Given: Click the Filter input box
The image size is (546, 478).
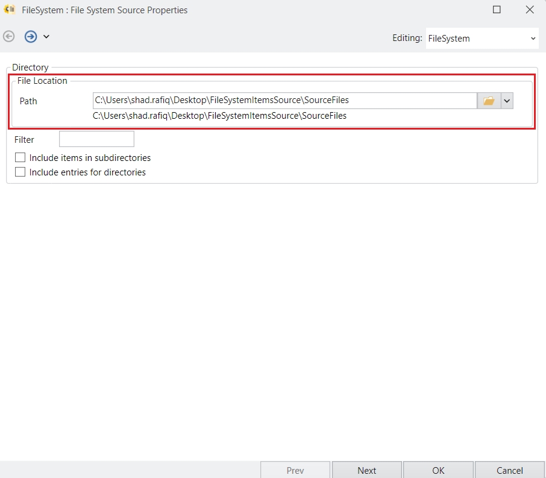Looking at the screenshot, I should coord(96,139).
